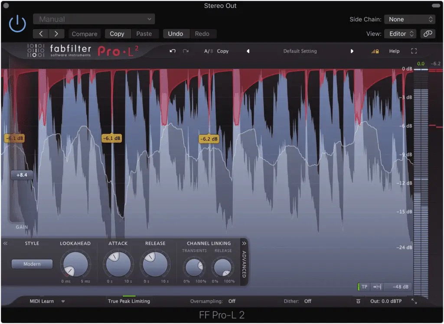Click the FabFilter logo

[59, 51]
